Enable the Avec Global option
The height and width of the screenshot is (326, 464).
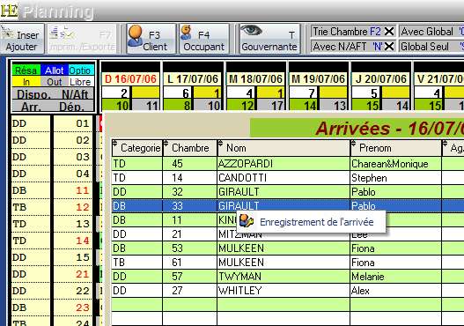(x=431, y=31)
